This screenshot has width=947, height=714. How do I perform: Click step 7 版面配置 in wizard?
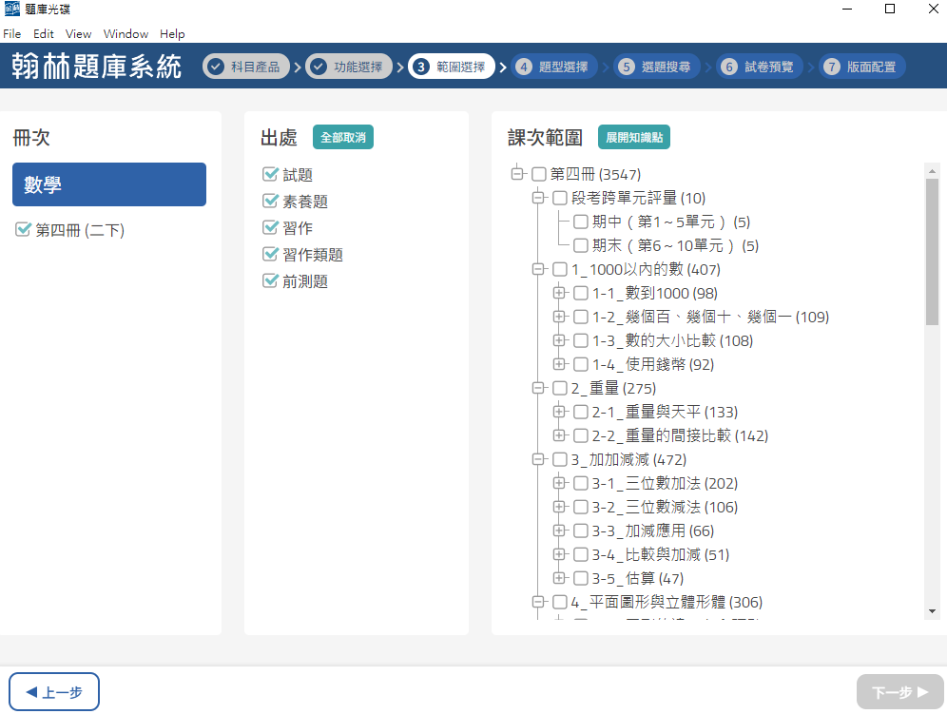(x=862, y=67)
